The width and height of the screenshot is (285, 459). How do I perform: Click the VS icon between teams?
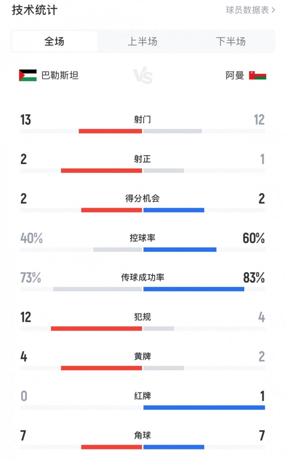tap(143, 76)
